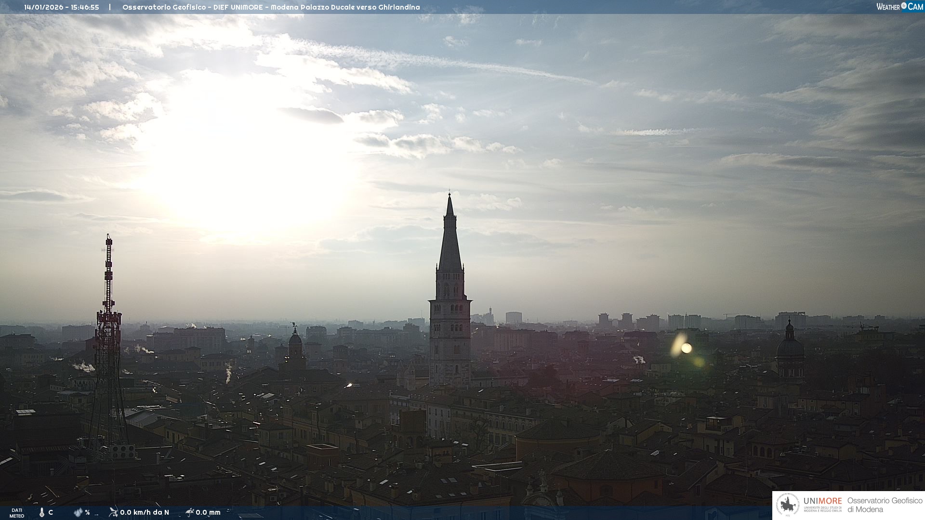
Task: Click the wind anemometer icon
Action: tap(113, 512)
